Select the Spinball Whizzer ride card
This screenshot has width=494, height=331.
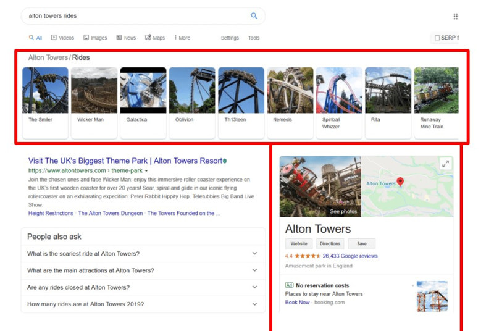click(339, 103)
